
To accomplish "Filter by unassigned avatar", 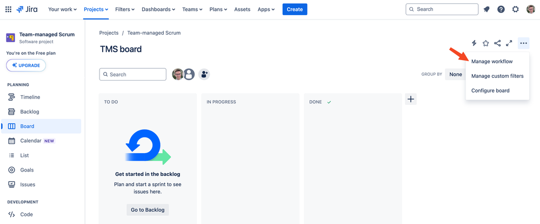I will 189,74.
